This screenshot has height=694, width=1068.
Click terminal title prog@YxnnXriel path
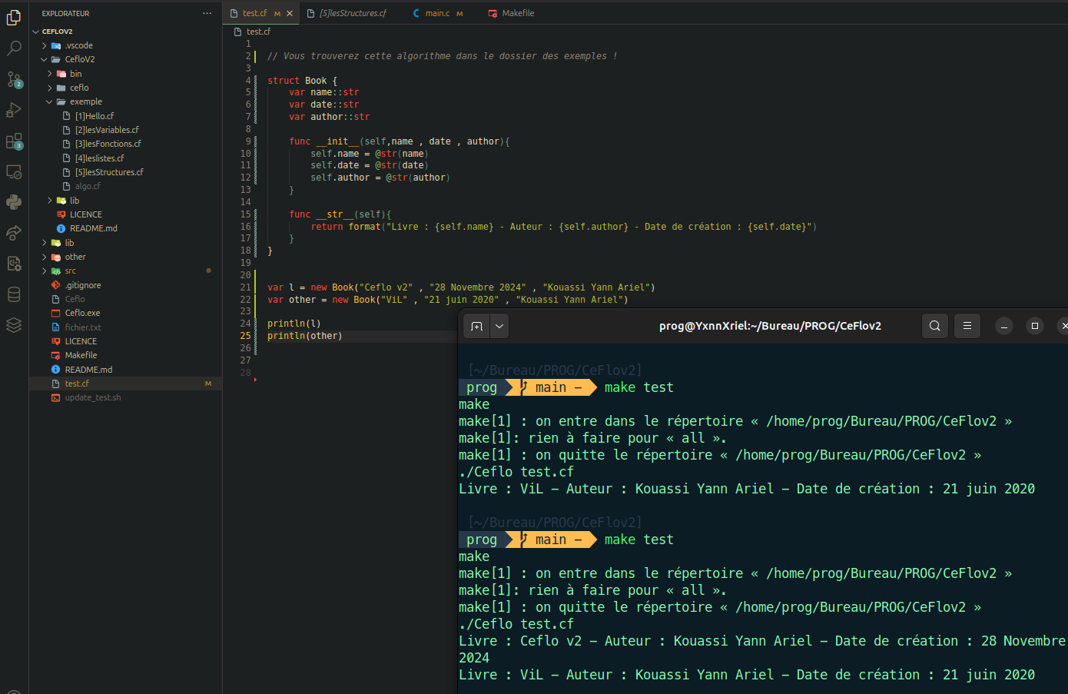(770, 326)
